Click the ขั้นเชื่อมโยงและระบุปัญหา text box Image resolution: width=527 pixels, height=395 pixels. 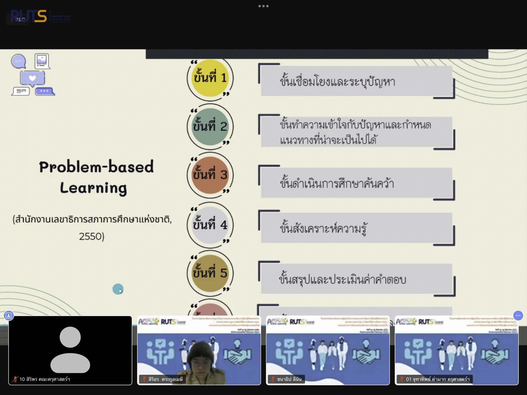click(x=357, y=81)
